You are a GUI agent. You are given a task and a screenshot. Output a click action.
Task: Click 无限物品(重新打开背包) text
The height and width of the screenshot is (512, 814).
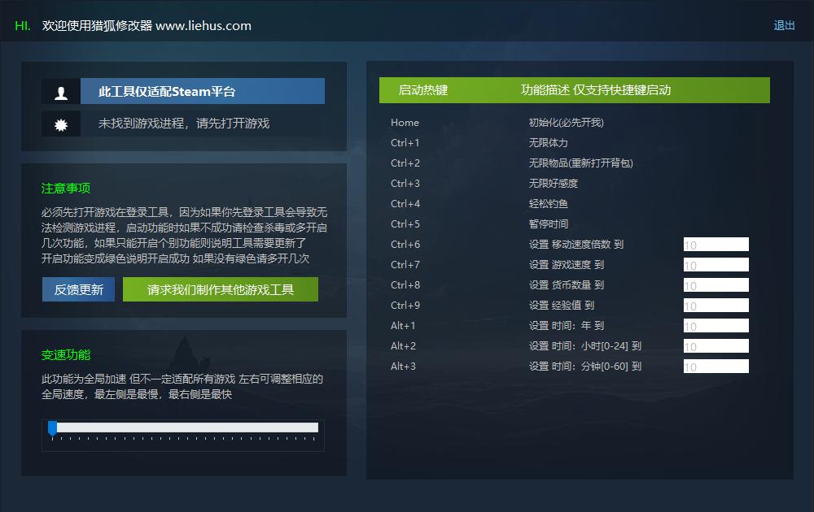click(581, 163)
